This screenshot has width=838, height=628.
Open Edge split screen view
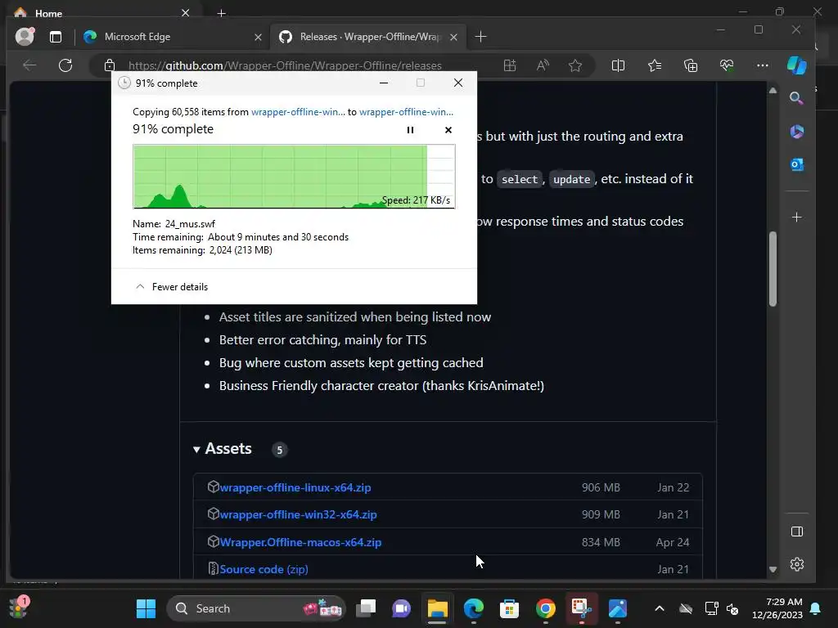point(618,65)
